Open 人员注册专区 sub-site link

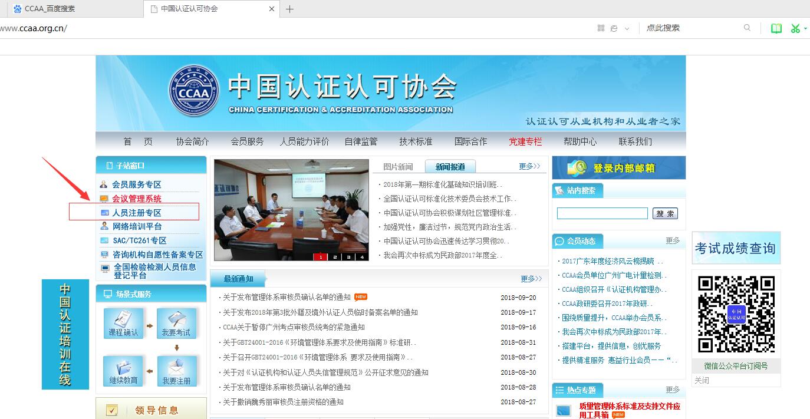(136, 213)
